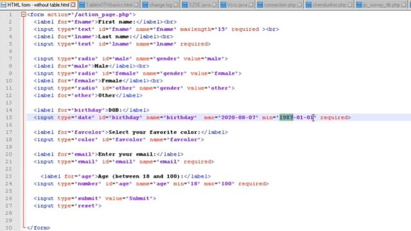Click the 'First name:' label text
Viewport: 411px width, 231px height.
coord(117,22)
